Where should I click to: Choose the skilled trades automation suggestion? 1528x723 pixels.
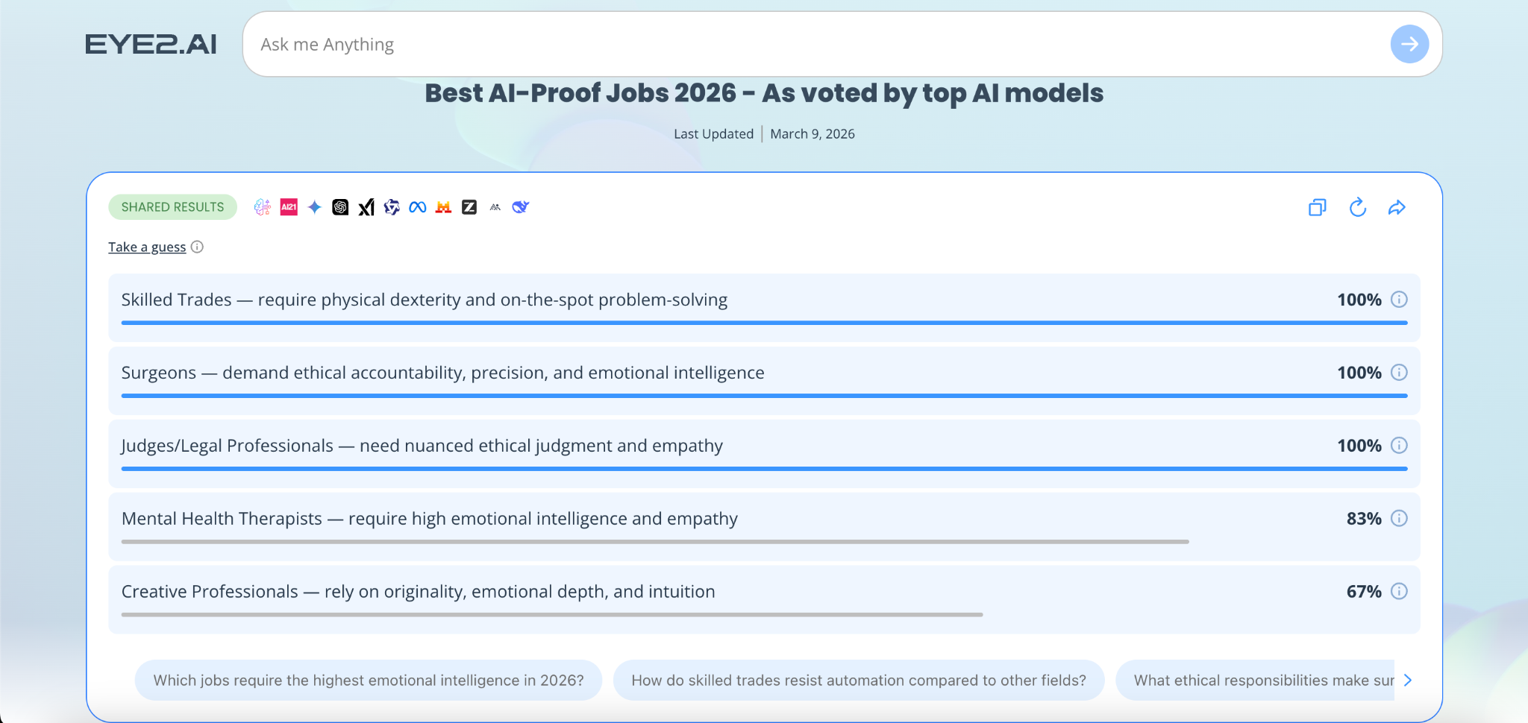tap(858, 680)
